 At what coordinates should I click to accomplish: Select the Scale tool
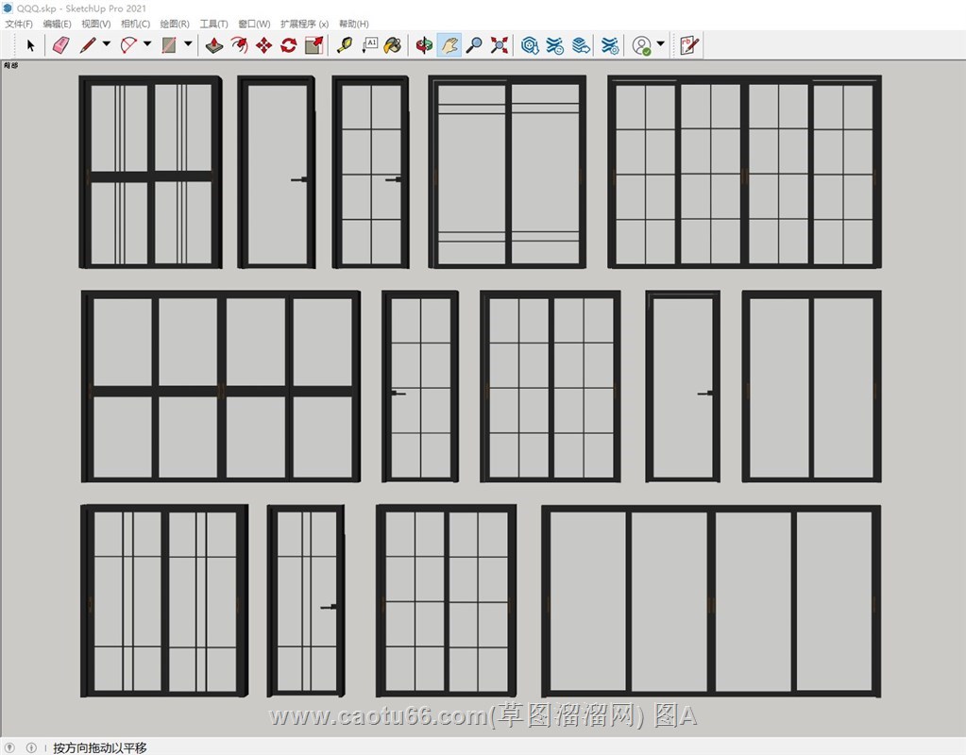[314, 45]
